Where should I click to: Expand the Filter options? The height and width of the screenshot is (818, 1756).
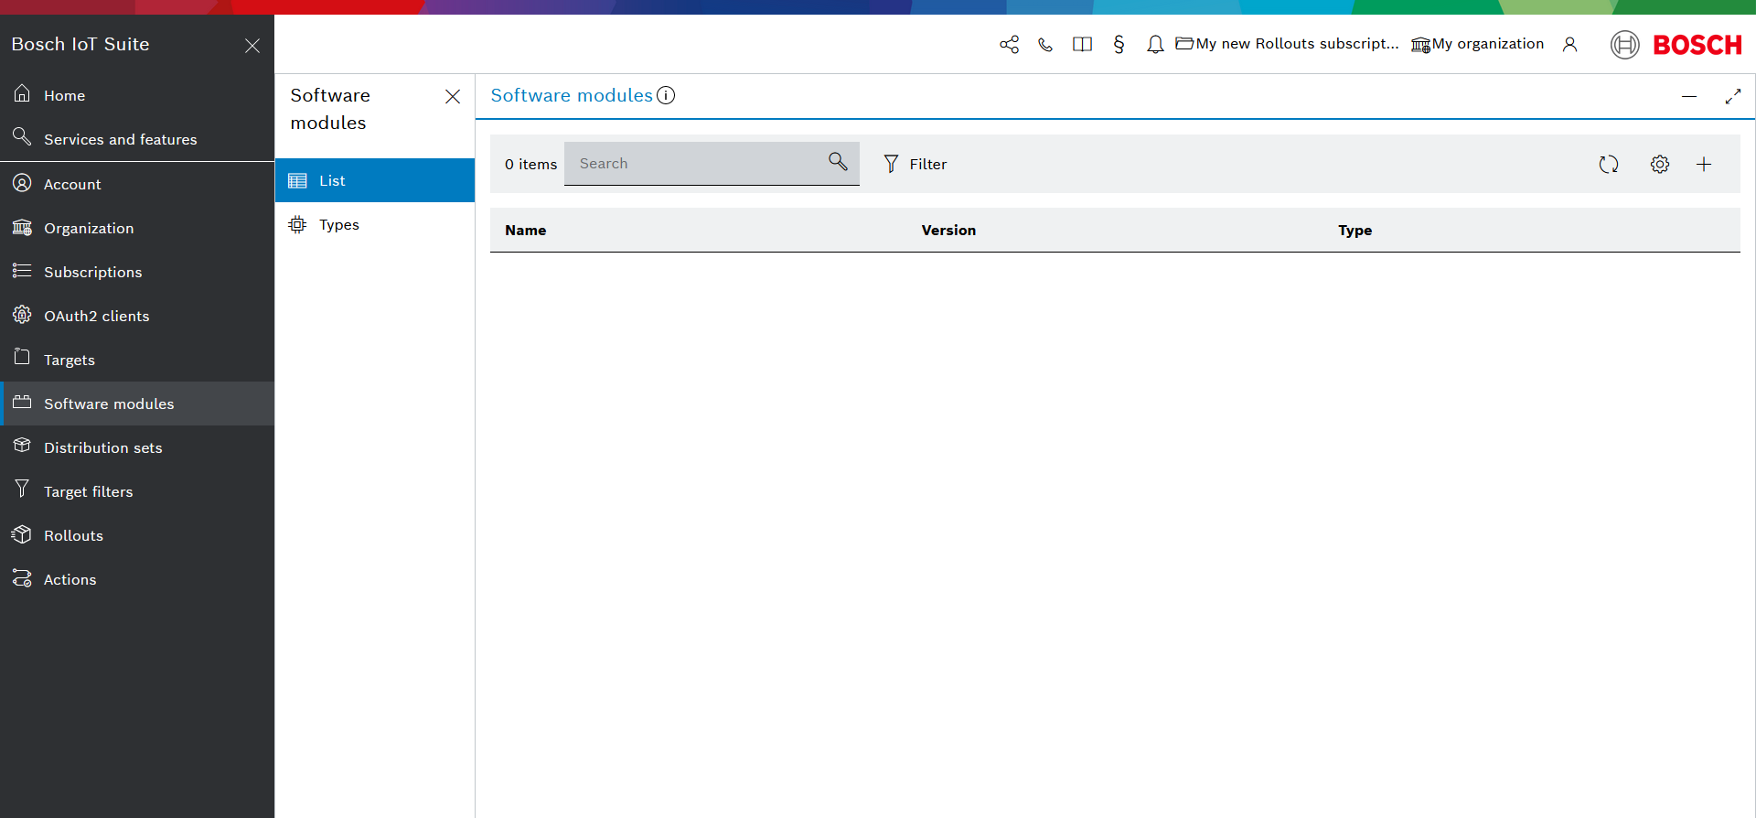click(x=915, y=165)
